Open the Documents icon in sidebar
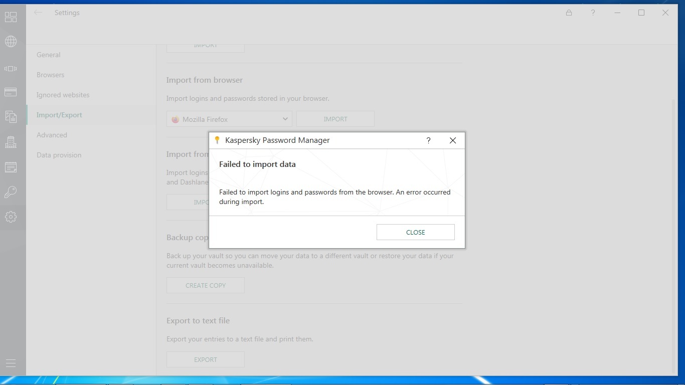This screenshot has height=385, width=685. point(11,117)
